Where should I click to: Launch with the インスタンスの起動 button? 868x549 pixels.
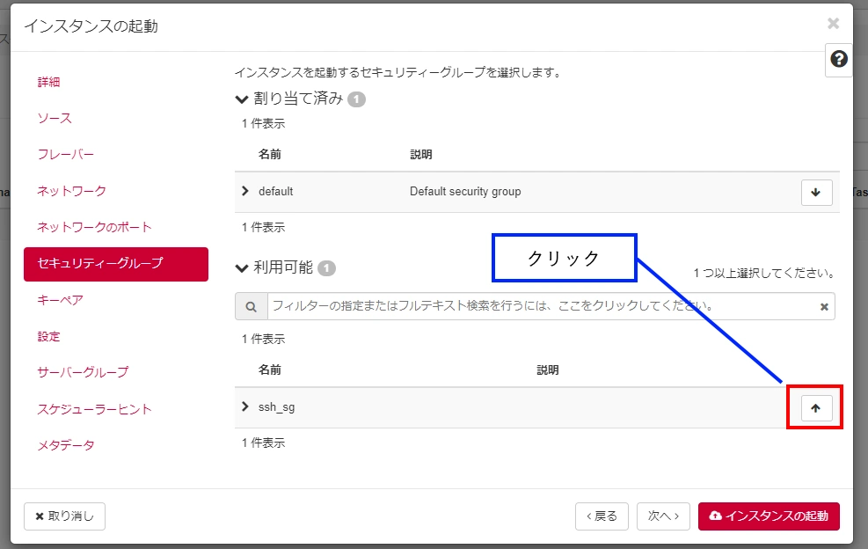769,516
